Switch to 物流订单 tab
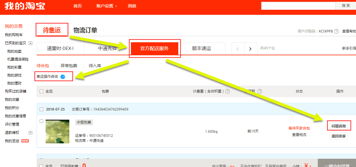Screen dimensions: 356x167 point(85,30)
